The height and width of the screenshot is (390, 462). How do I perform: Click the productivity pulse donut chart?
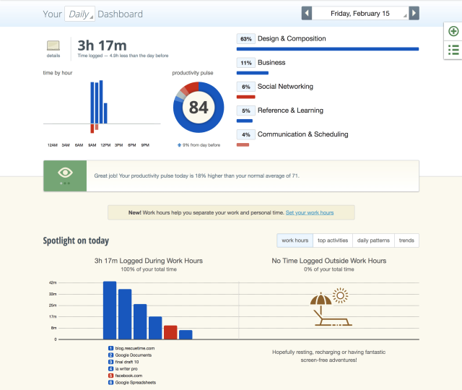click(198, 108)
